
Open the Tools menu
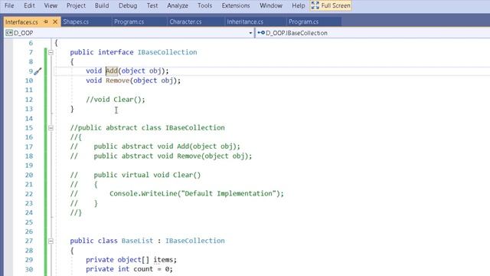pyautogui.click(x=204, y=5)
